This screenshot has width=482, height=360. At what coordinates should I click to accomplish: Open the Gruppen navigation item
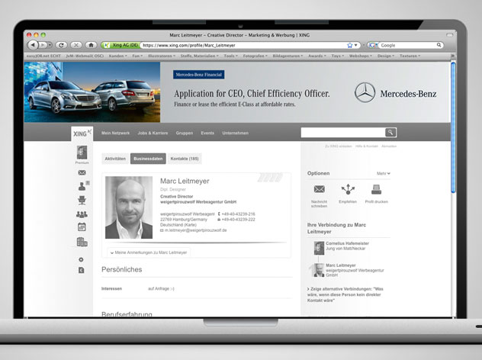185,133
